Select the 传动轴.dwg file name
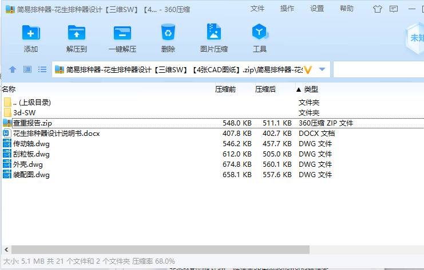Viewport: 424px width, 270px height. [x=31, y=143]
